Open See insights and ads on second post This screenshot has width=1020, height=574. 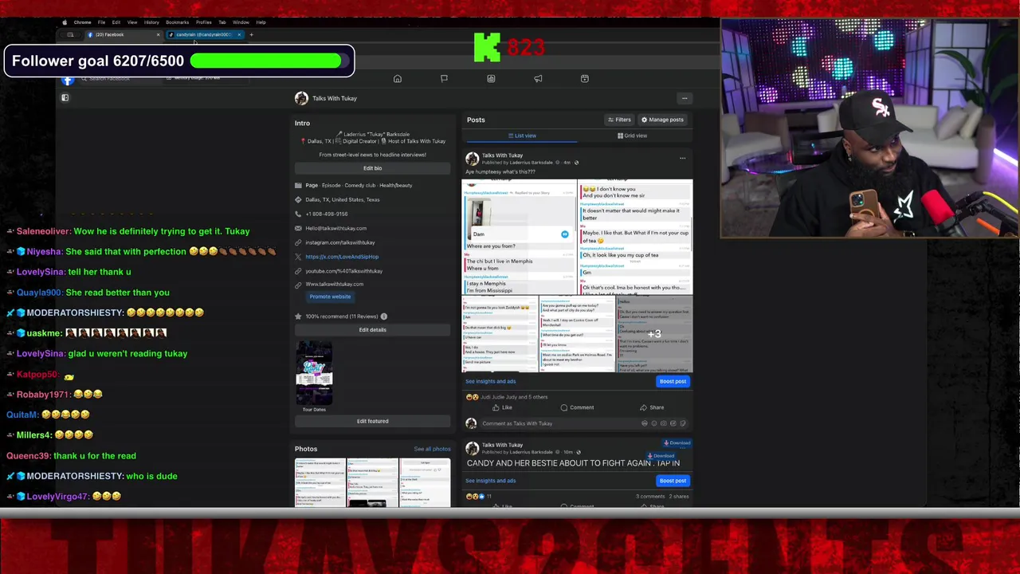(x=490, y=481)
